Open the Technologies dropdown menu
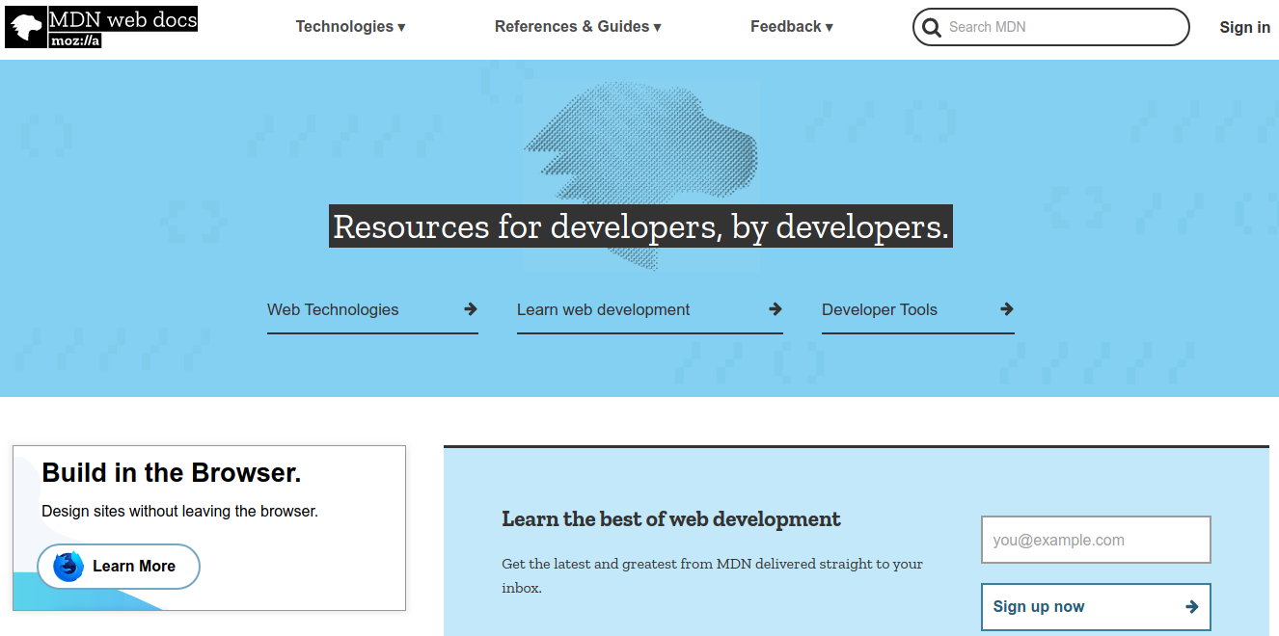Screen dimensions: 1279x636 (350, 27)
